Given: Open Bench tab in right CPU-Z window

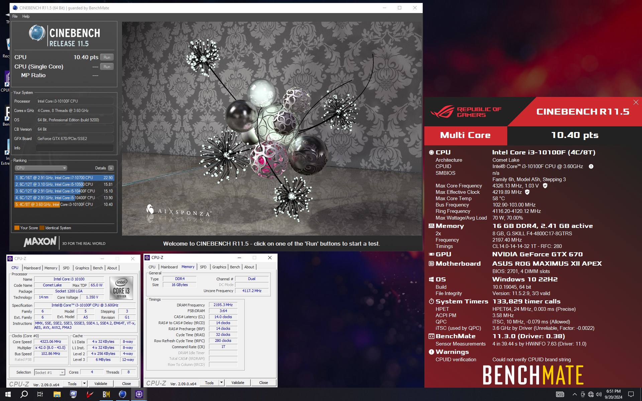Looking at the screenshot, I should pyautogui.click(x=235, y=267).
